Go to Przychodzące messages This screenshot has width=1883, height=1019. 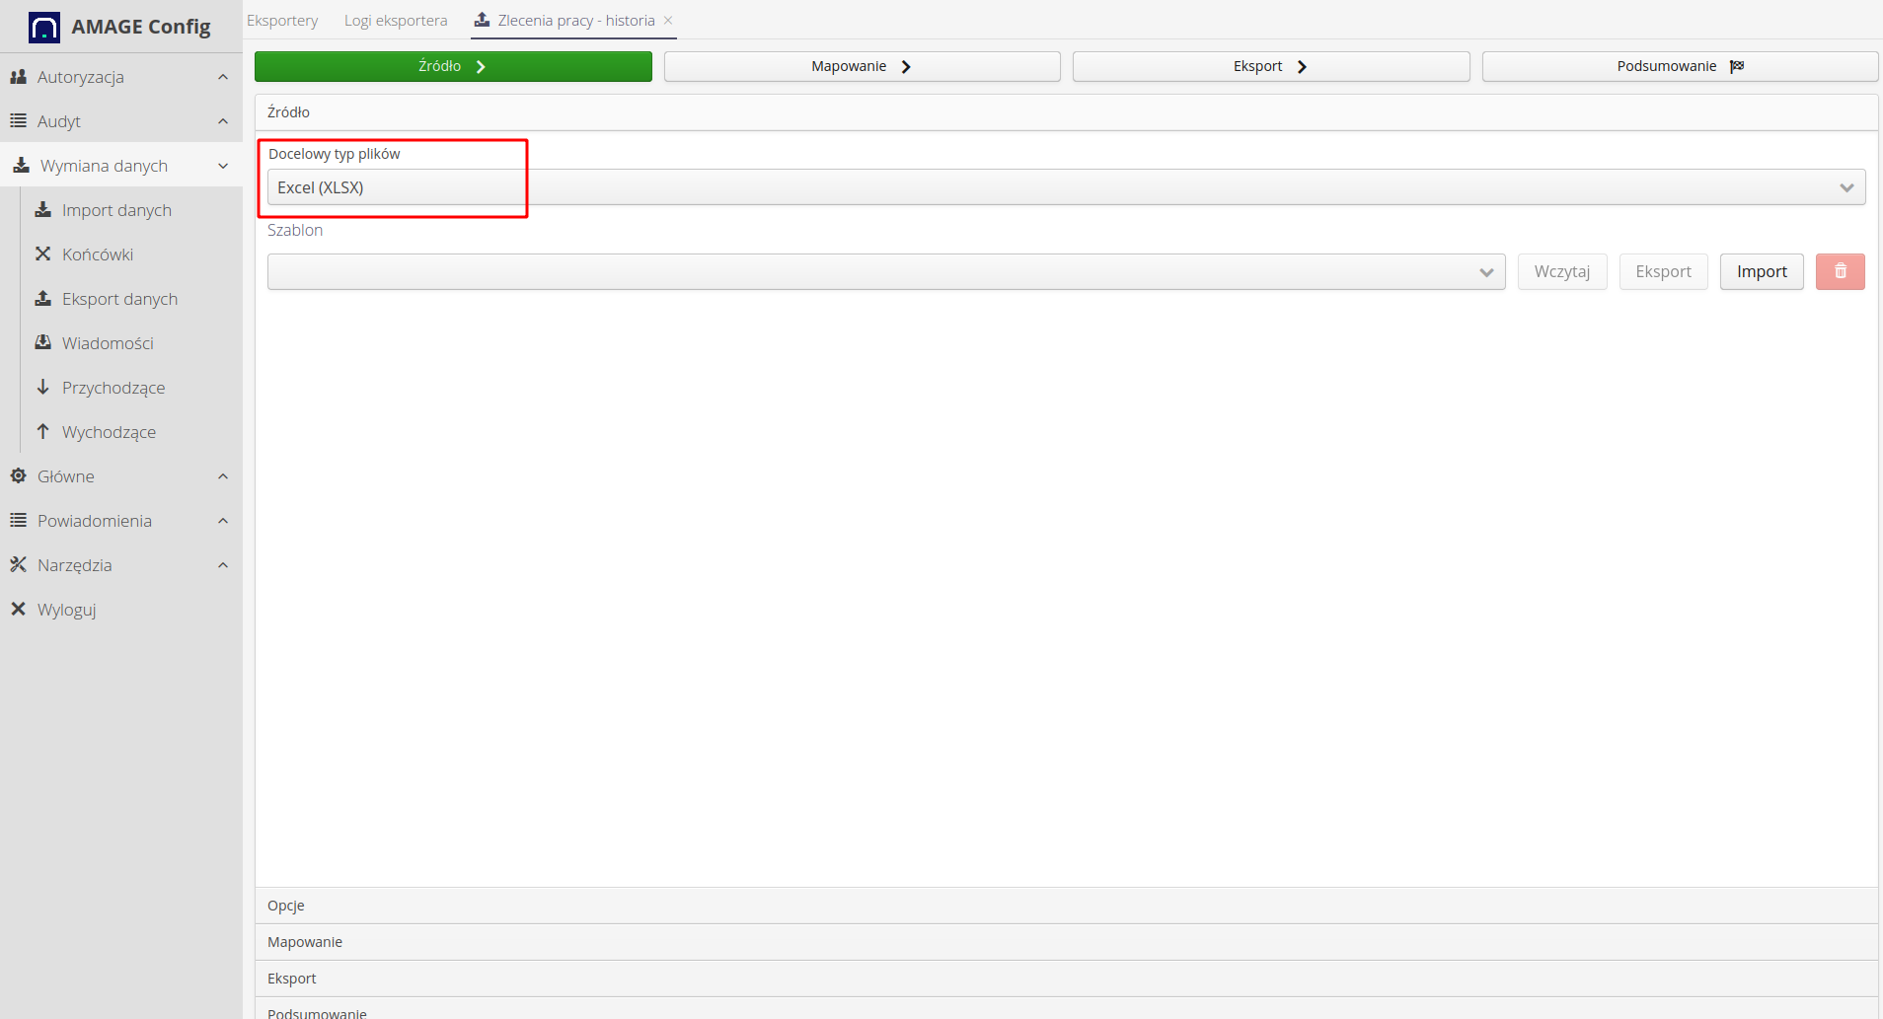pos(113,388)
